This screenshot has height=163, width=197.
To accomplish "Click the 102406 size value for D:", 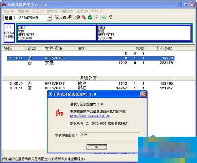I will click(x=166, y=83).
